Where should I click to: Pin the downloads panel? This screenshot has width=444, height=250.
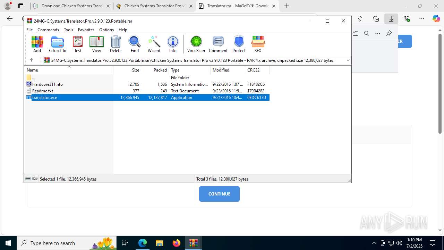389,33
